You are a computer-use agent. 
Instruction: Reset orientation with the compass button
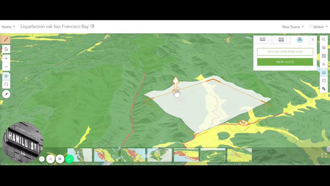[x=6, y=94]
